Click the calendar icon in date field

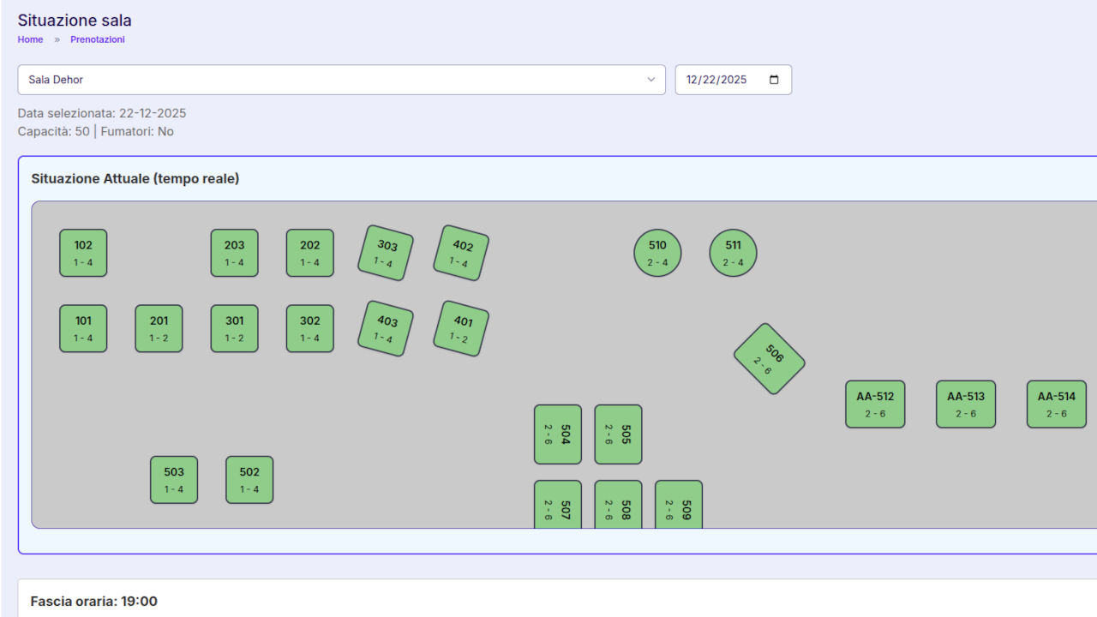coord(774,80)
